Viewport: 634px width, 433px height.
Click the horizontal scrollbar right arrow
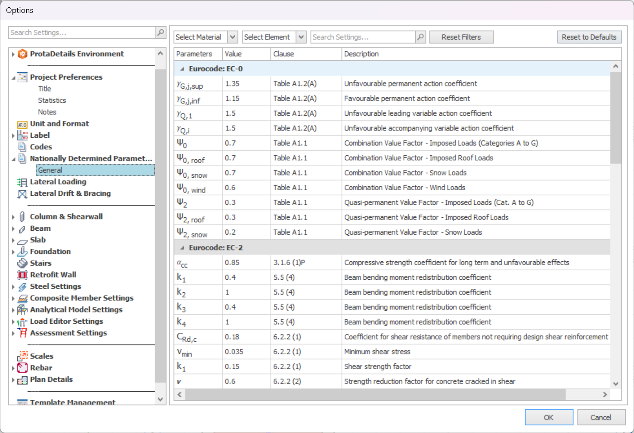click(x=605, y=394)
